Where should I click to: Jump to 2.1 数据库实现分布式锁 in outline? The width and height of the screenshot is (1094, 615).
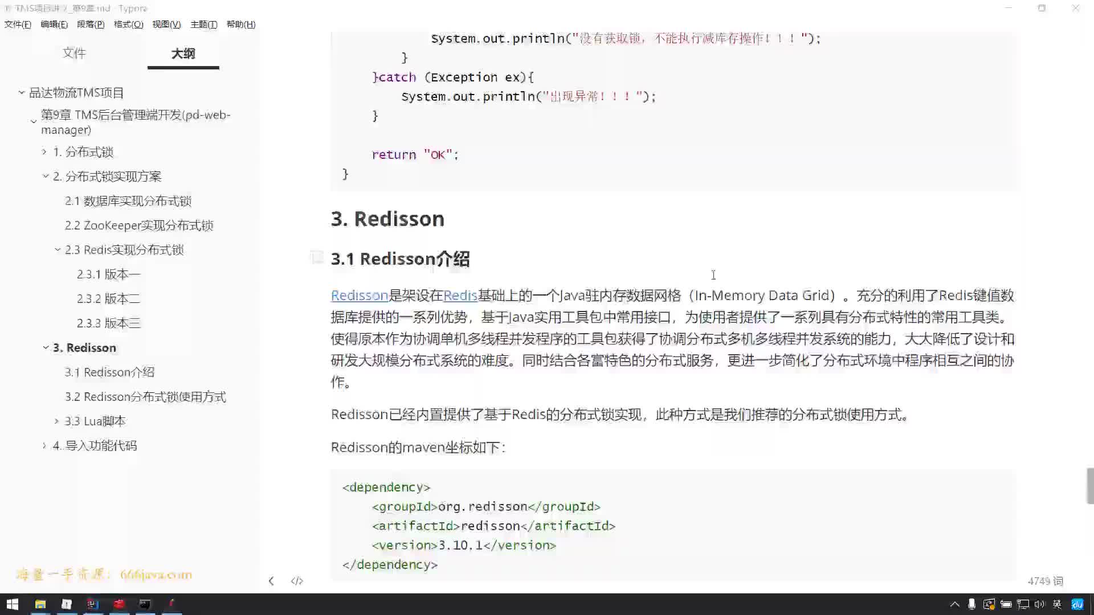[128, 201]
